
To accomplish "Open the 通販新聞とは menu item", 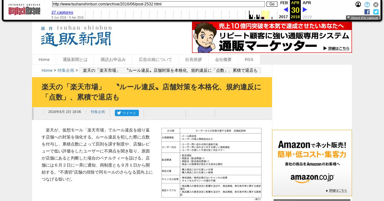I will [x=75, y=60].
